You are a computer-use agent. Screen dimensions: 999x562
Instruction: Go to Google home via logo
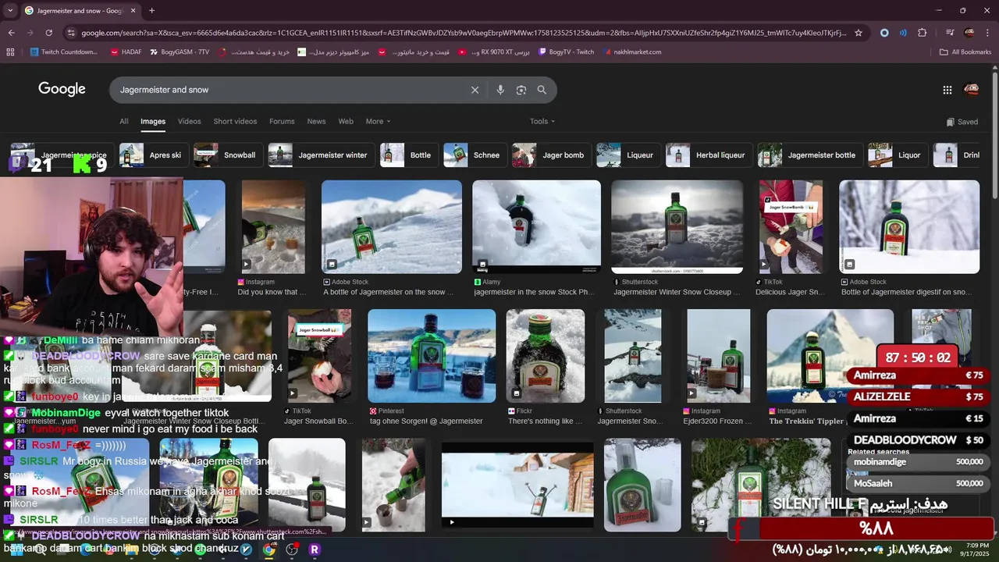pyautogui.click(x=62, y=89)
